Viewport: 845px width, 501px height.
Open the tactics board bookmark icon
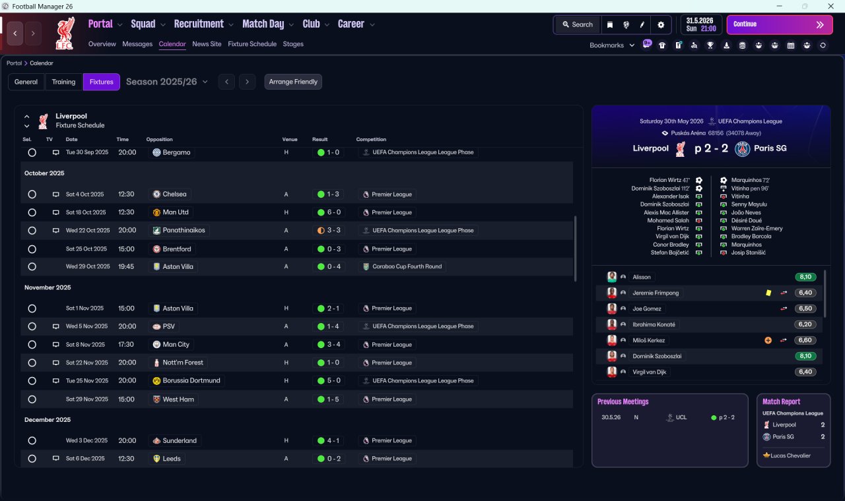(678, 45)
